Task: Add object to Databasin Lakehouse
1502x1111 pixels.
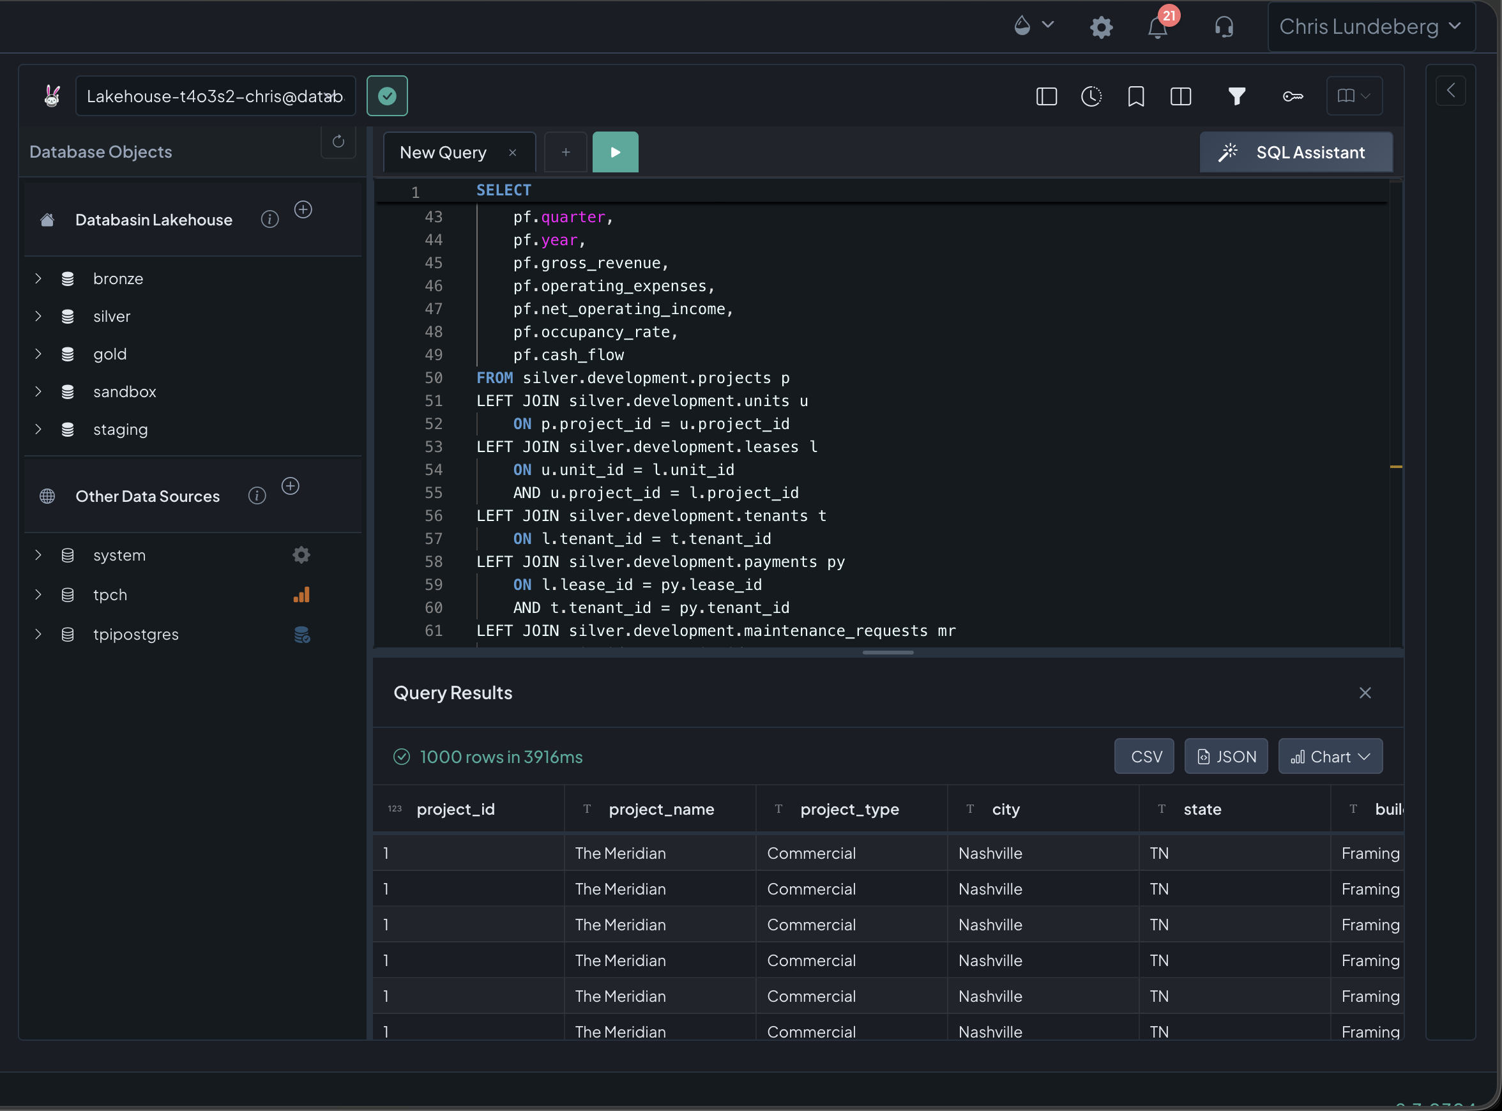Action: (x=303, y=210)
